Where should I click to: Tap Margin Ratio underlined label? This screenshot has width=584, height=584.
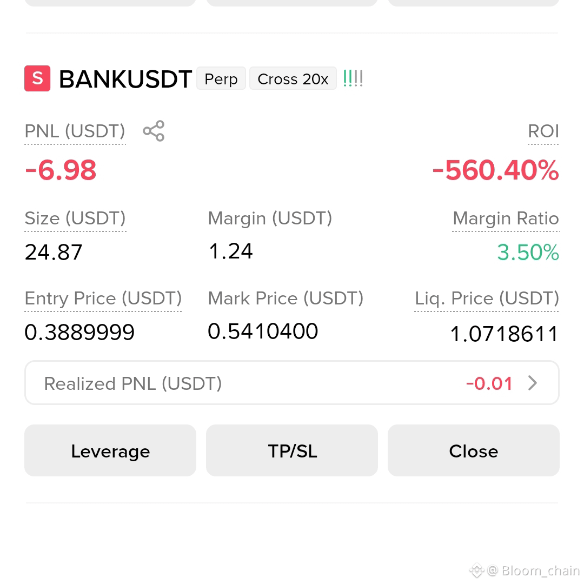(506, 218)
